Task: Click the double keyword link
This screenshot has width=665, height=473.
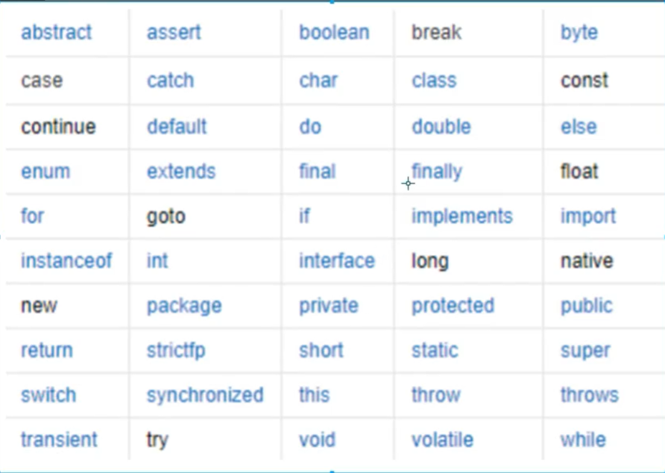Action: [441, 127]
